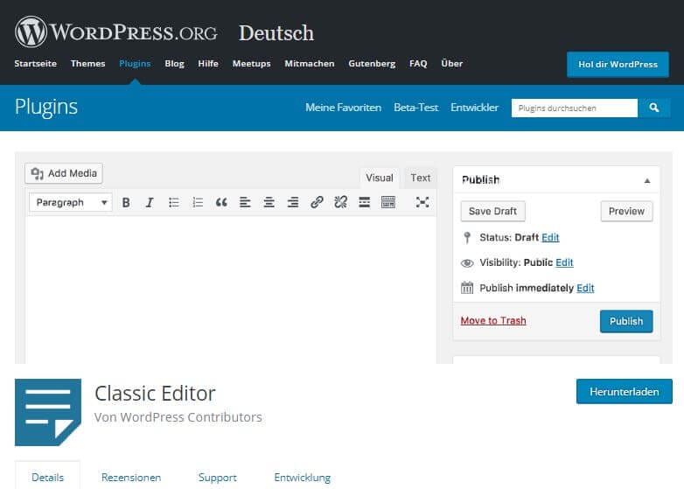Open Über in navigation
Screen dimensions: 684x489
[x=452, y=64]
